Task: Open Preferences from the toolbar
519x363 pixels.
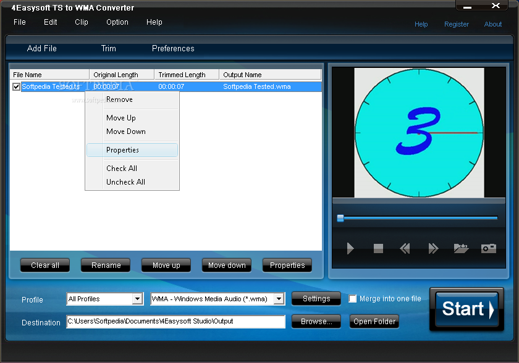Action: tap(173, 49)
